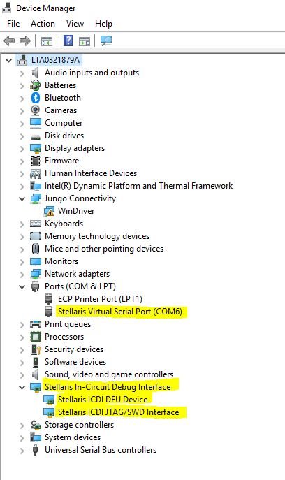Image resolution: width=285 pixels, height=480 pixels.
Task: Select the root computer LTA0321879A
Action: [55, 60]
